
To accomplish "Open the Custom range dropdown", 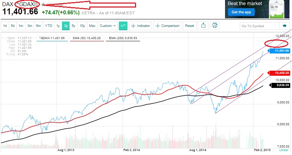I will pos(108,26).
